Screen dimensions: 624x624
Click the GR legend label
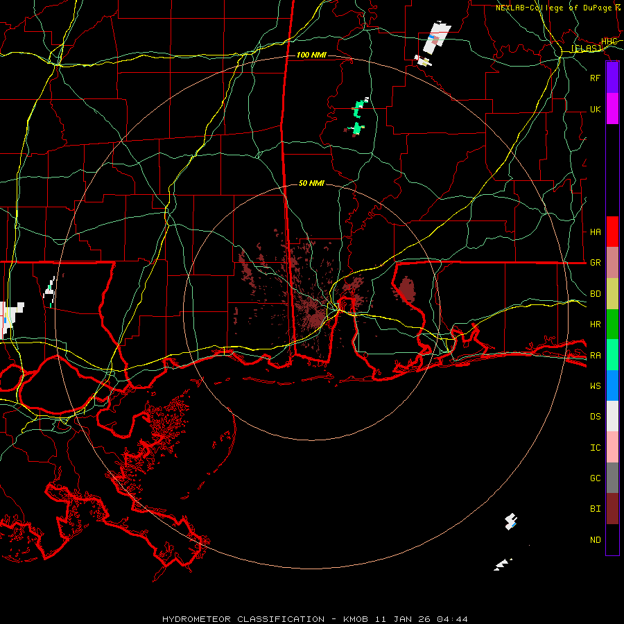tap(595, 263)
